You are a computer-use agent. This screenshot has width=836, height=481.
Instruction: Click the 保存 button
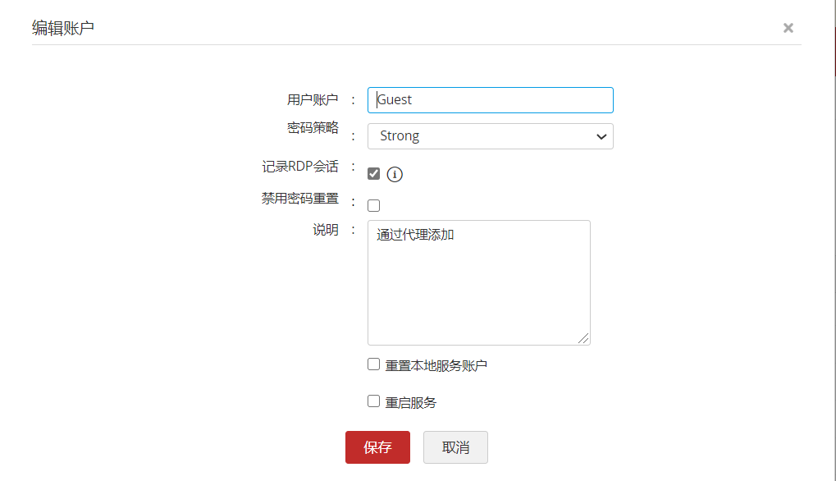click(377, 447)
